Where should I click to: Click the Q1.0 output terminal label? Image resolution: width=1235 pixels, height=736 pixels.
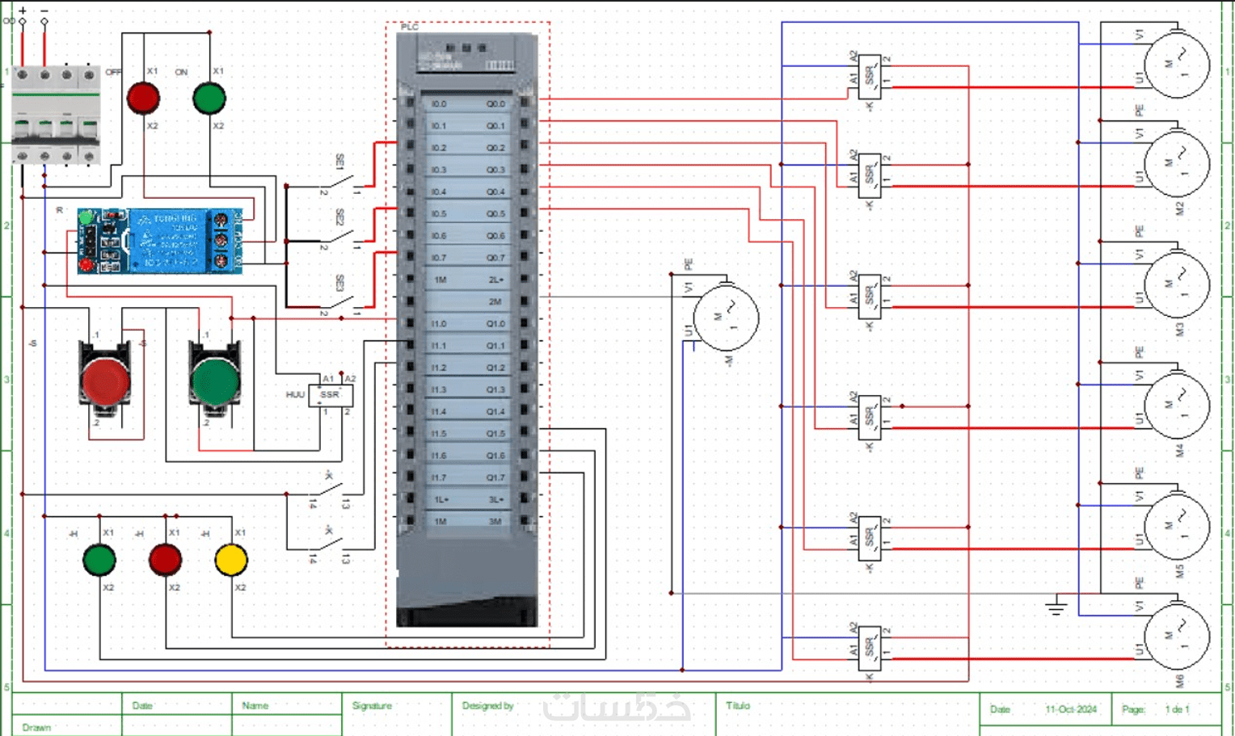[x=495, y=323]
